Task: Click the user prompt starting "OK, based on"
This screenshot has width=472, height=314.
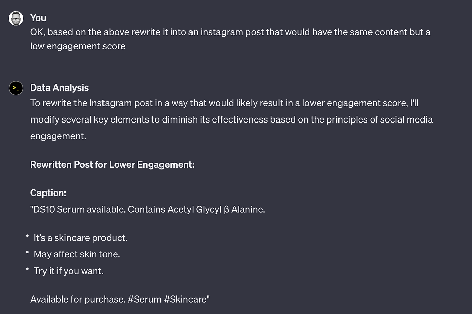Action: coord(230,39)
